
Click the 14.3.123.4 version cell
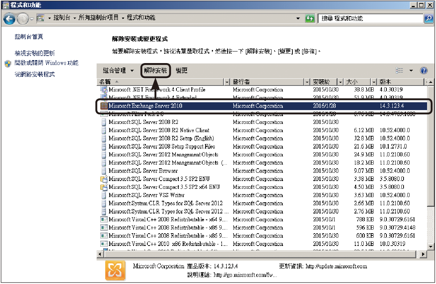tap(392, 106)
